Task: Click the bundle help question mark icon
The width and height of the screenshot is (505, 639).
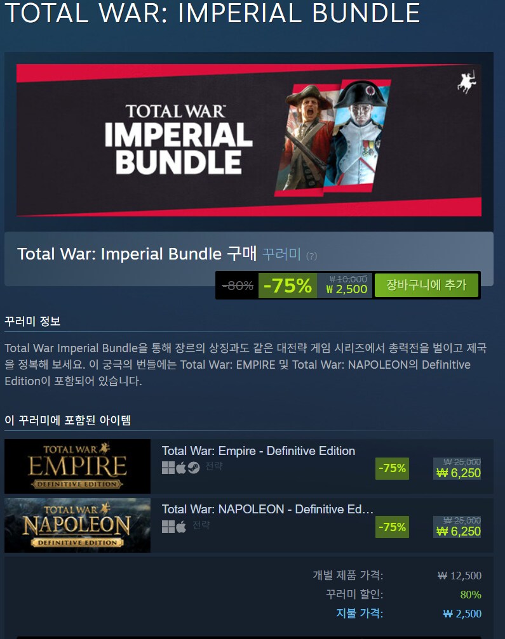Action: (x=312, y=256)
